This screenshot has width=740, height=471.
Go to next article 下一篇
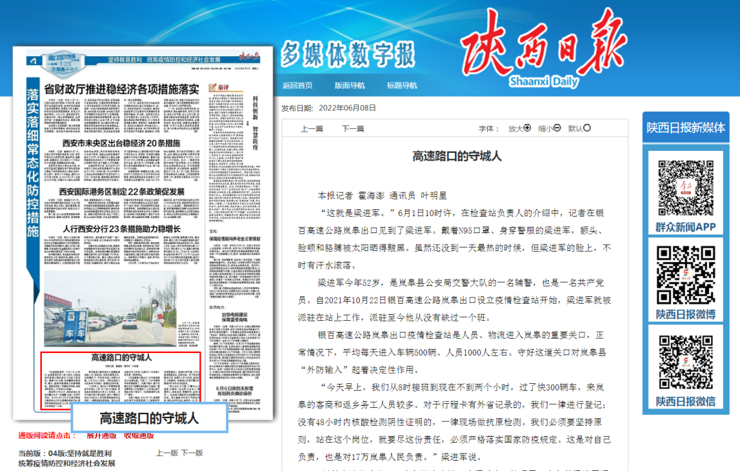pos(353,128)
